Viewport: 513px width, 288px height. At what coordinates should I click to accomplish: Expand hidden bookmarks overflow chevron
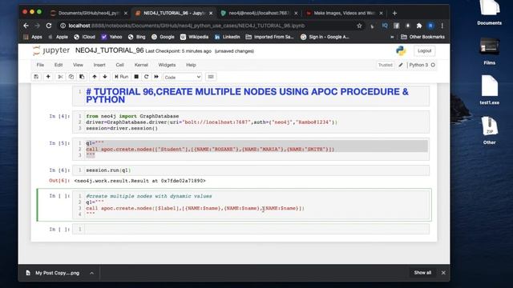[392, 37]
